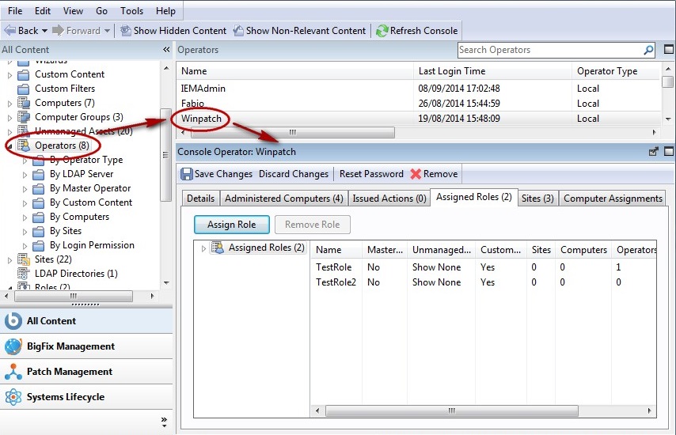Open the Back history dropdown arrow
Viewport: 676px width, 435px height.
[44, 31]
